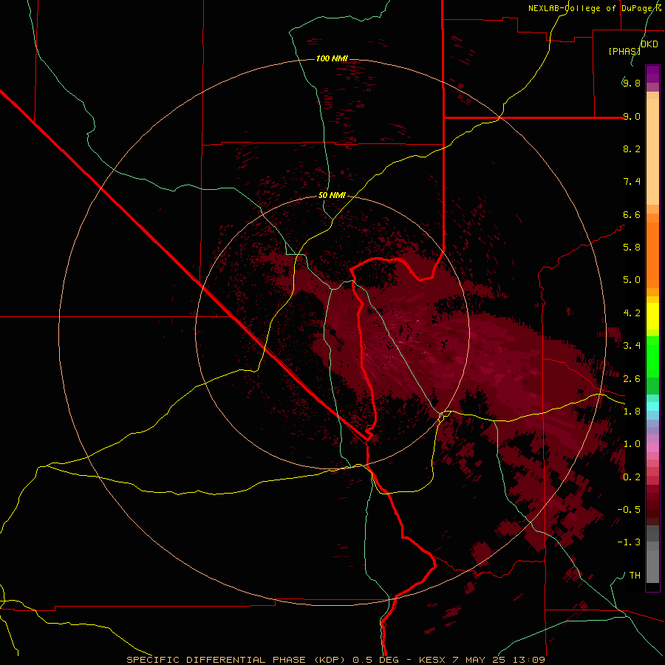Click the 7 MAY 25 date text

[x=479, y=660]
